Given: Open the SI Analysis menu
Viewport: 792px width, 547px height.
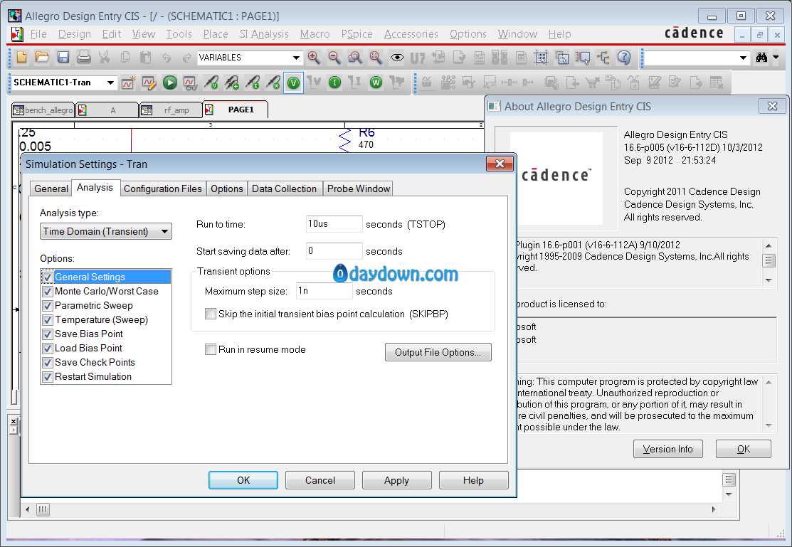Looking at the screenshot, I should point(264,34).
